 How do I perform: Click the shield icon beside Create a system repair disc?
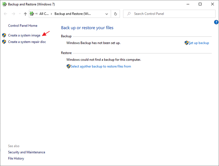coord(4,42)
